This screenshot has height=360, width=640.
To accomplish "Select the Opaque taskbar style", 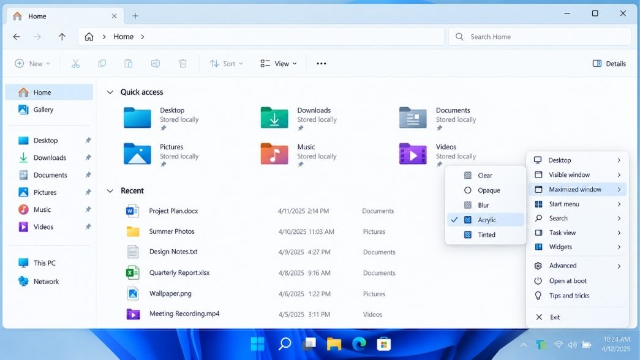I will pyautogui.click(x=485, y=190).
